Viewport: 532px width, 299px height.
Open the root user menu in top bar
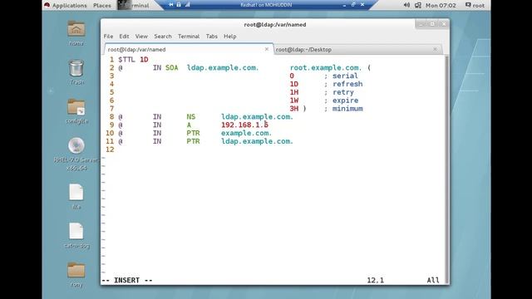coord(475,5)
